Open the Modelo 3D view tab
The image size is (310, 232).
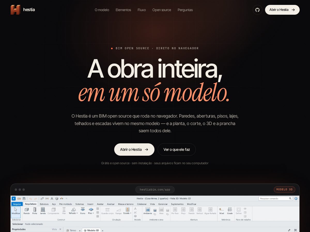(x=91, y=230)
